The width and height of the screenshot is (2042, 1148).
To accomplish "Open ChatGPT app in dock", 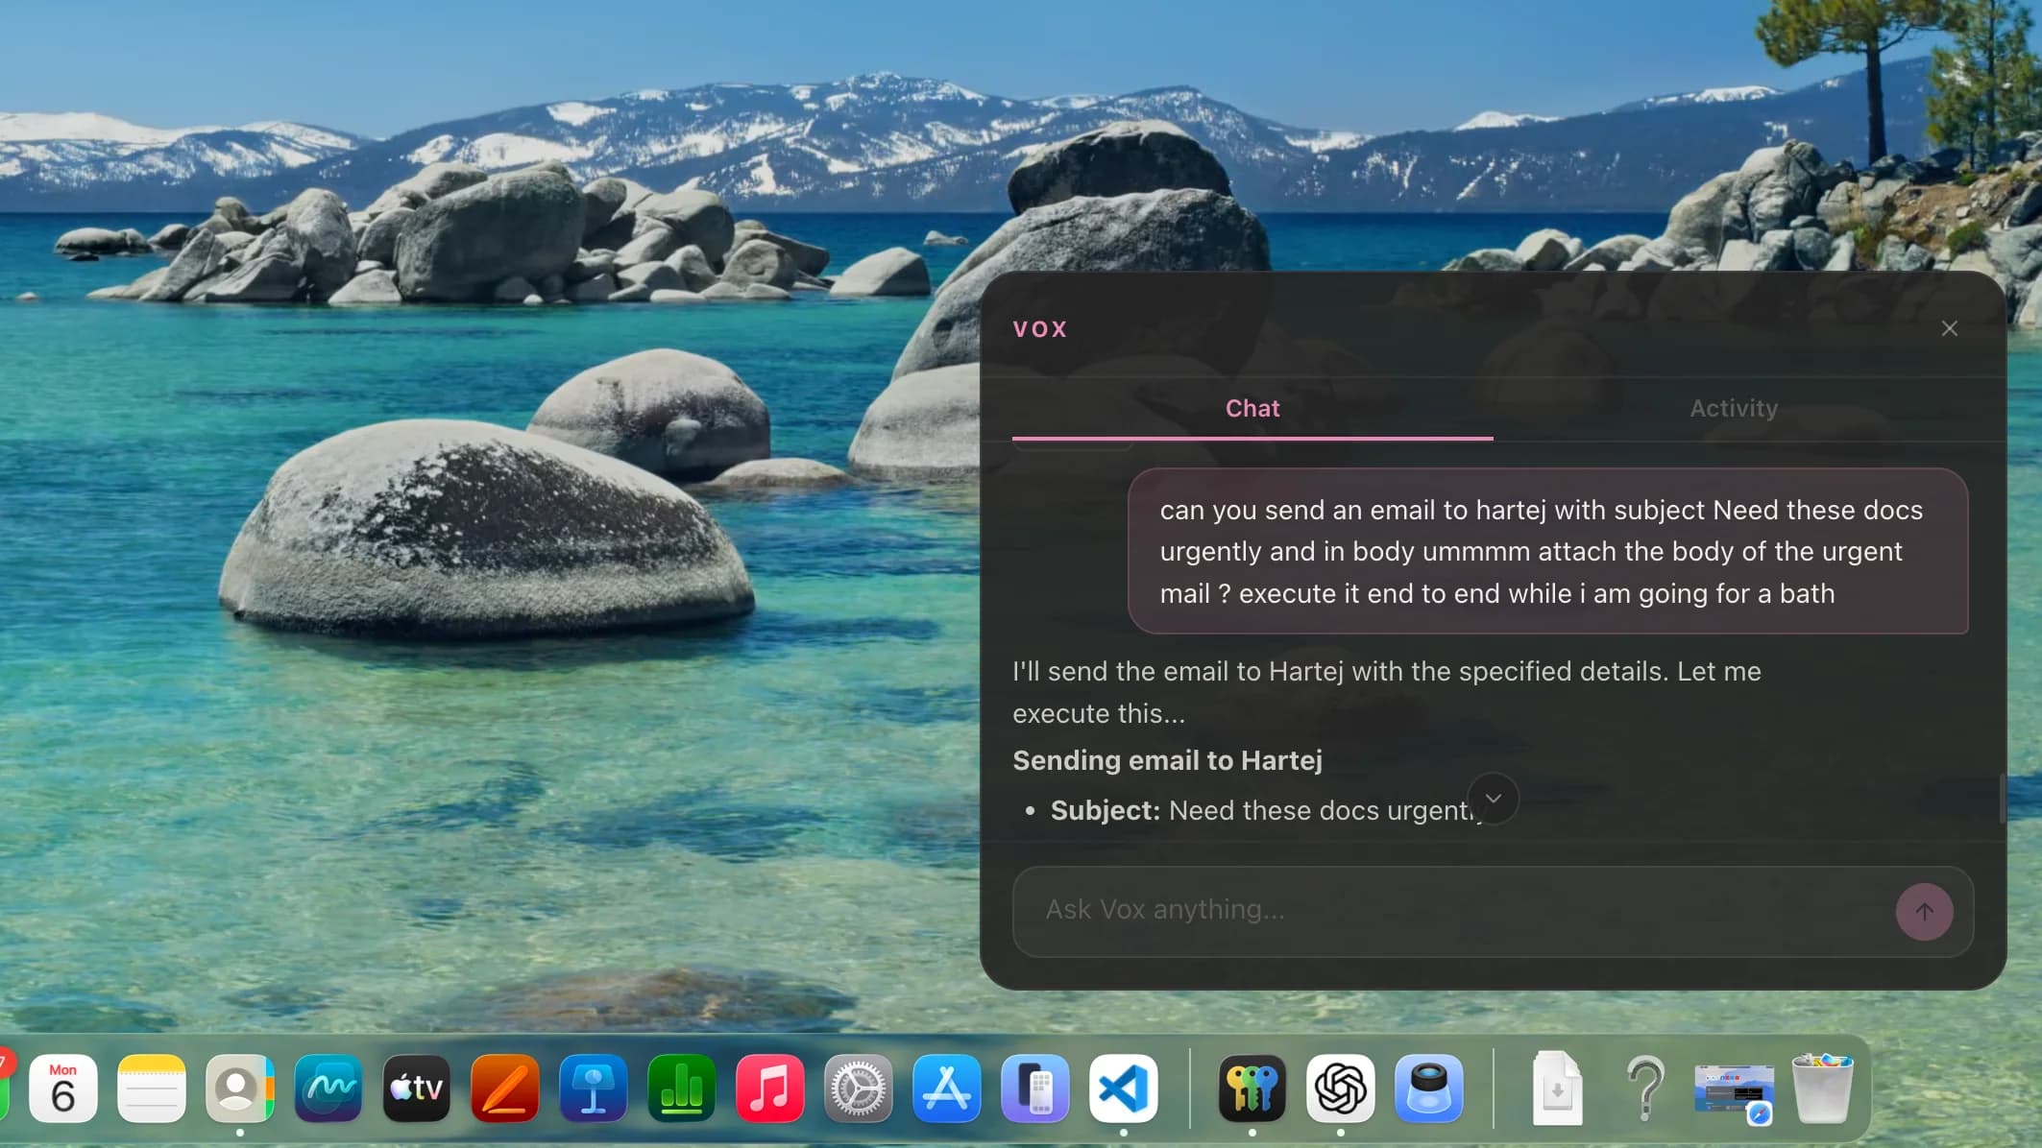I will [1340, 1088].
